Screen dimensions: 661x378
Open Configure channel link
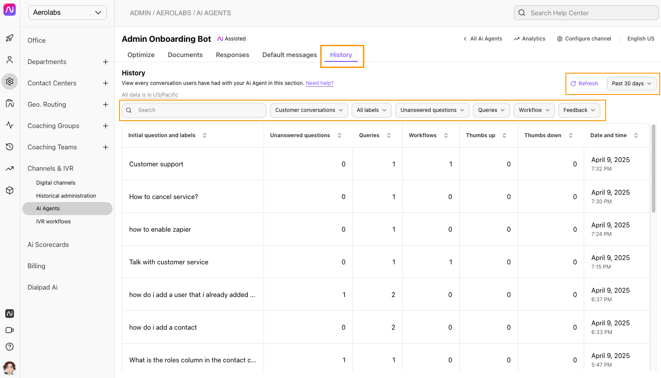(x=584, y=39)
